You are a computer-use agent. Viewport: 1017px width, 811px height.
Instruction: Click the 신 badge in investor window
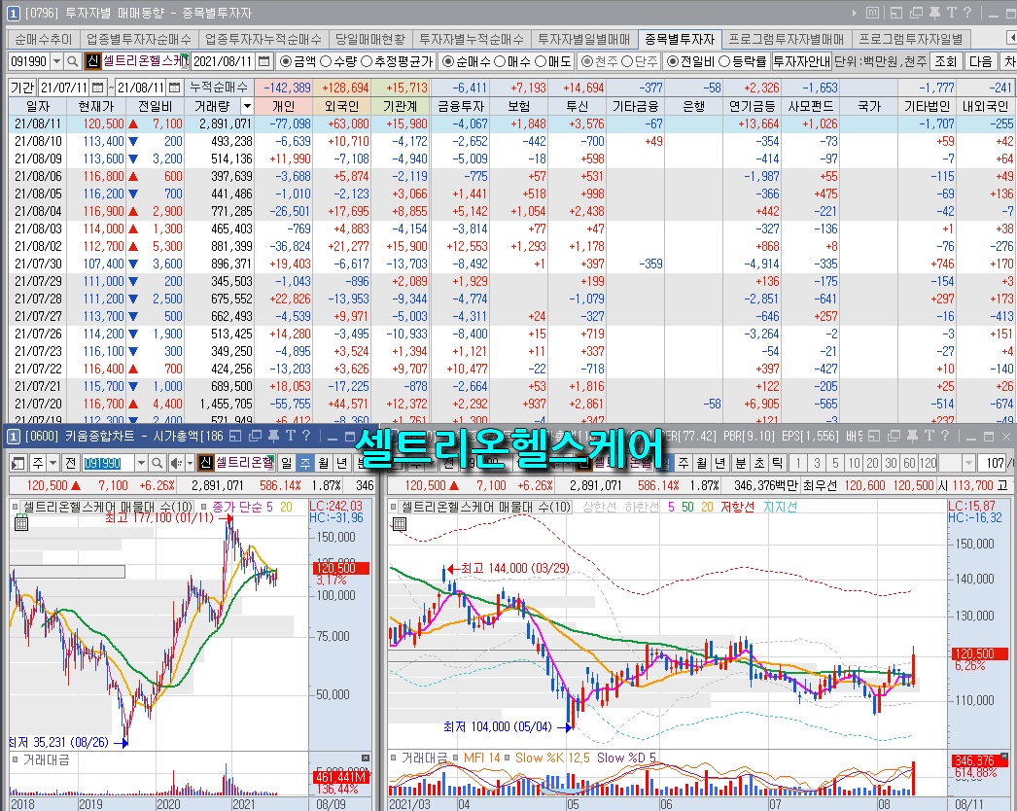92,61
